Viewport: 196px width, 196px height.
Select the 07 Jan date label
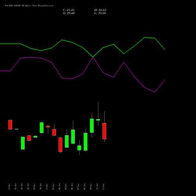[x=78, y=187]
